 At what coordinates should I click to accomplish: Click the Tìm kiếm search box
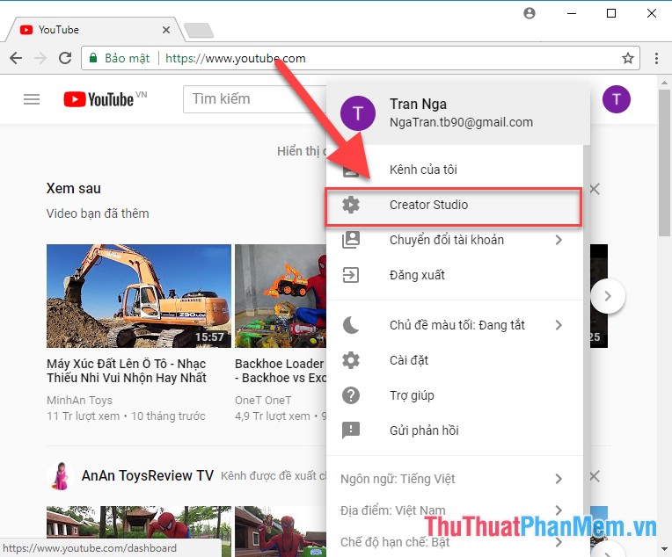[254, 99]
